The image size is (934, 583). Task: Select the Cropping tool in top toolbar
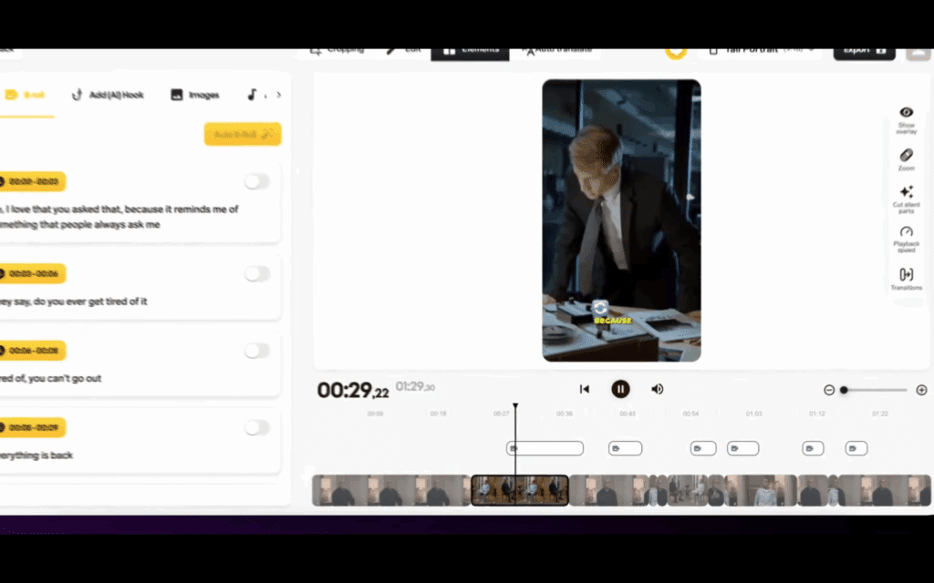(x=337, y=52)
